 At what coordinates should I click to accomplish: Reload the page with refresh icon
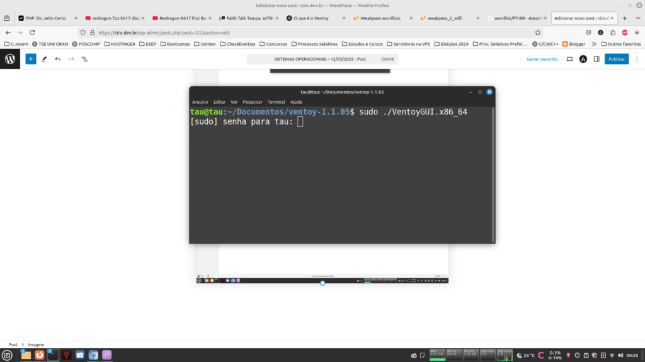tap(32, 32)
